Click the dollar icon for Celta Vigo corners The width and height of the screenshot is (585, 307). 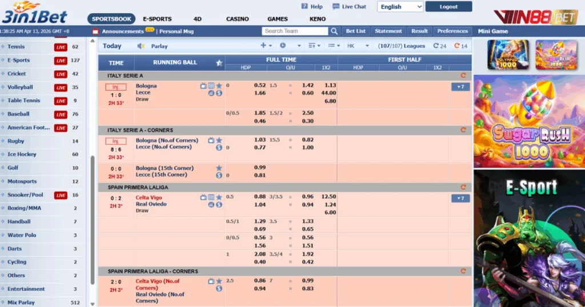click(x=219, y=288)
